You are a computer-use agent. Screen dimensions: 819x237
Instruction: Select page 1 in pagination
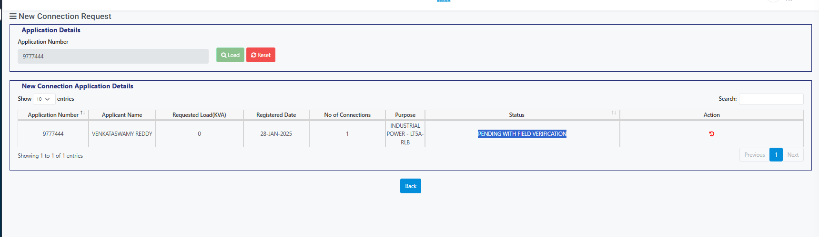click(776, 155)
